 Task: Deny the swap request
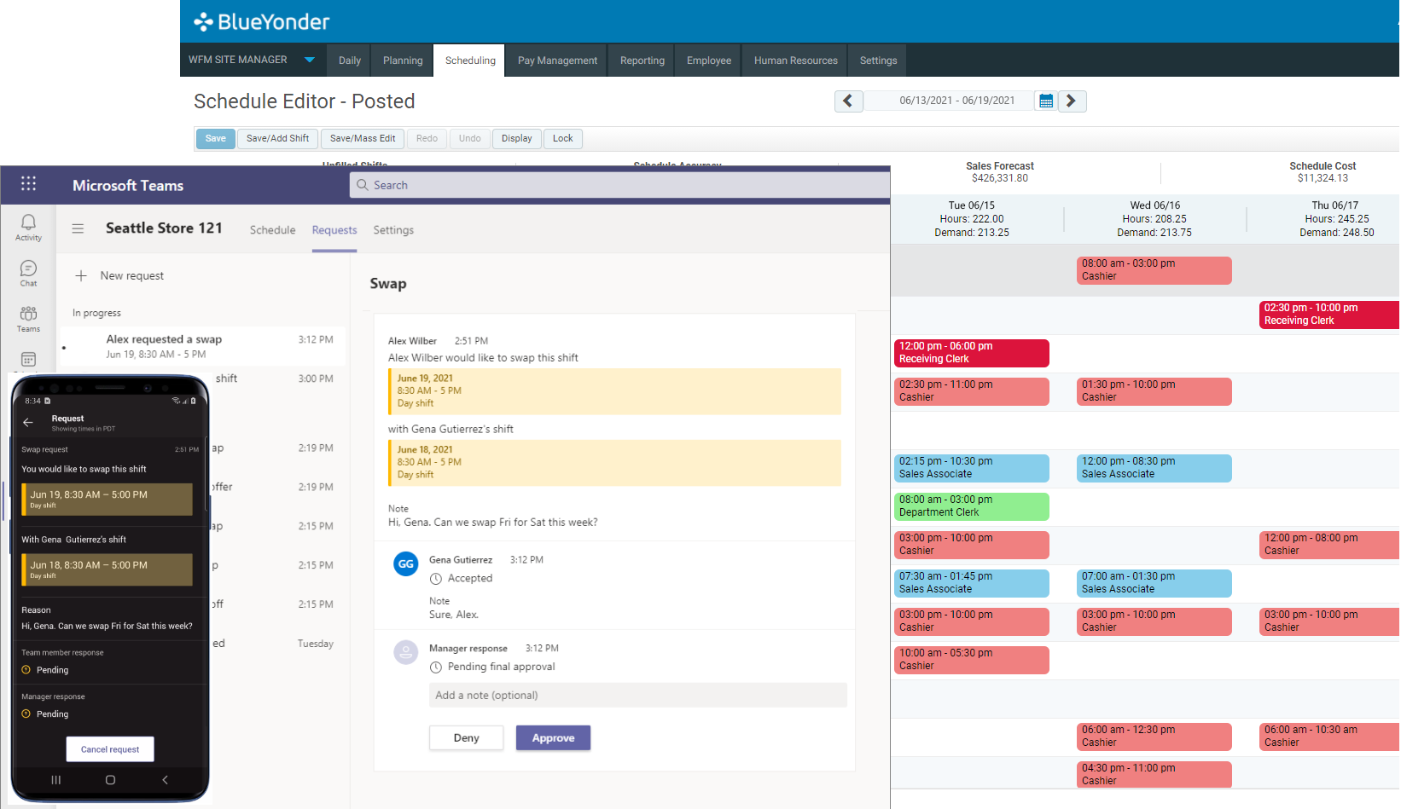click(x=466, y=737)
